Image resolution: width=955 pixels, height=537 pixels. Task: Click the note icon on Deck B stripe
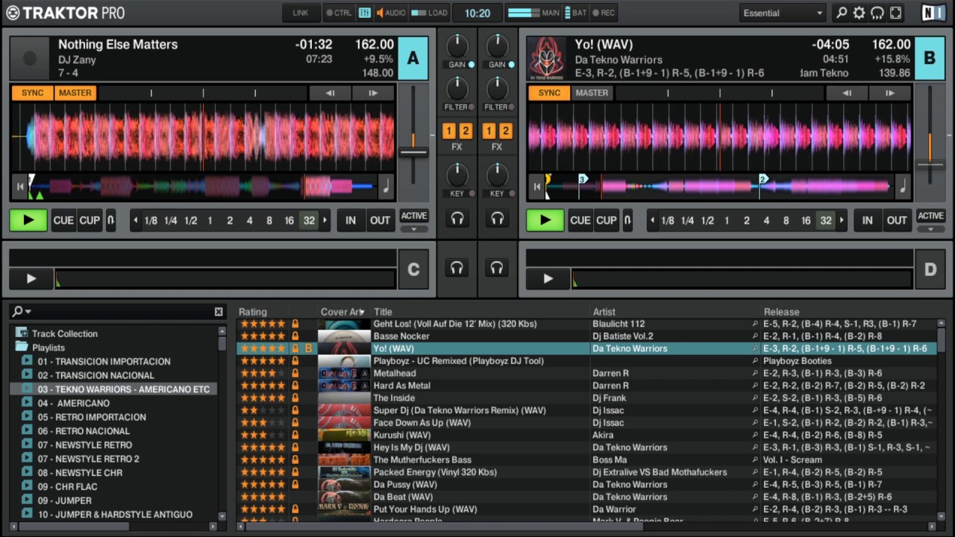(x=903, y=186)
